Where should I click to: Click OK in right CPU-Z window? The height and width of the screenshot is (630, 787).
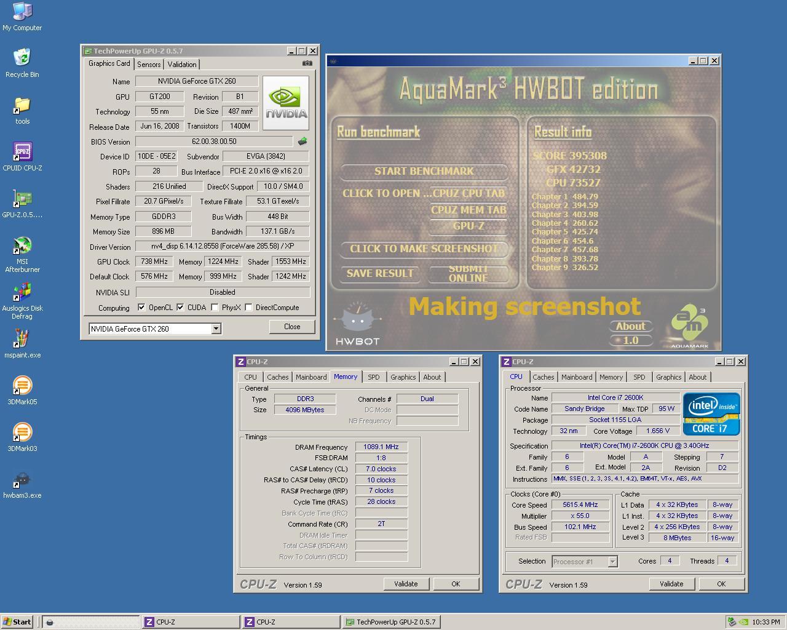pyautogui.click(x=721, y=584)
